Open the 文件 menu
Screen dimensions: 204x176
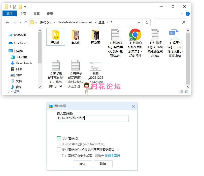pyautogui.click(x=10, y=14)
